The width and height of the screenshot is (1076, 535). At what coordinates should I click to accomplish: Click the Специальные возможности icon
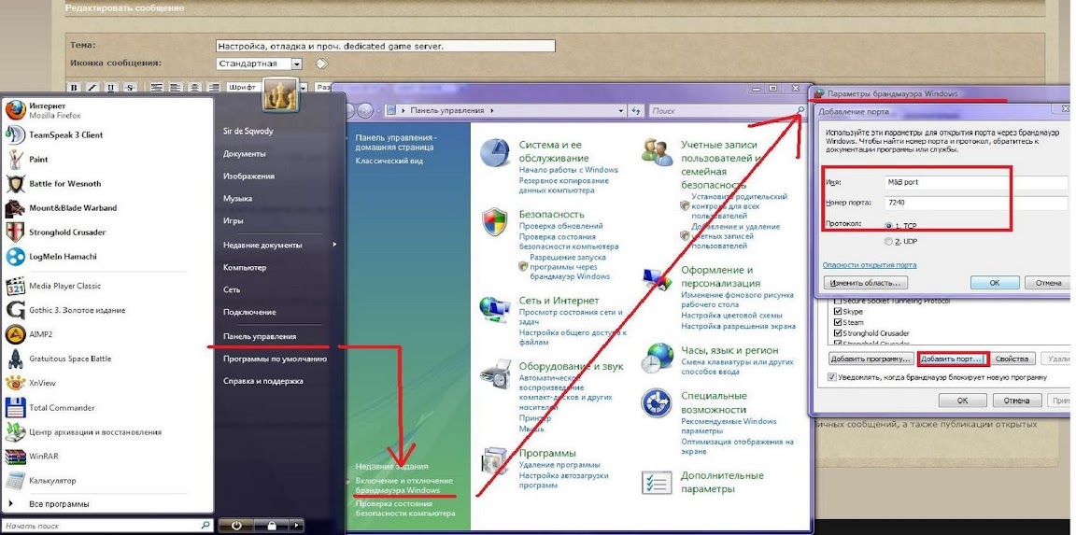point(656,402)
